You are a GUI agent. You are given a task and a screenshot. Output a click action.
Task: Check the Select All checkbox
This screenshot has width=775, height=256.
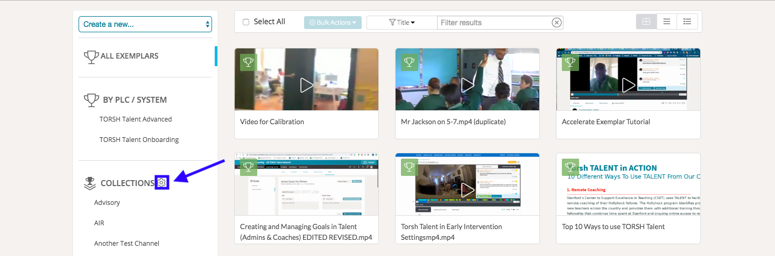pyautogui.click(x=246, y=22)
